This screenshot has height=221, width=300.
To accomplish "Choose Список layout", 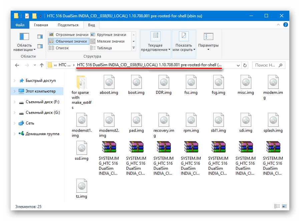I will tap(59, 48).
